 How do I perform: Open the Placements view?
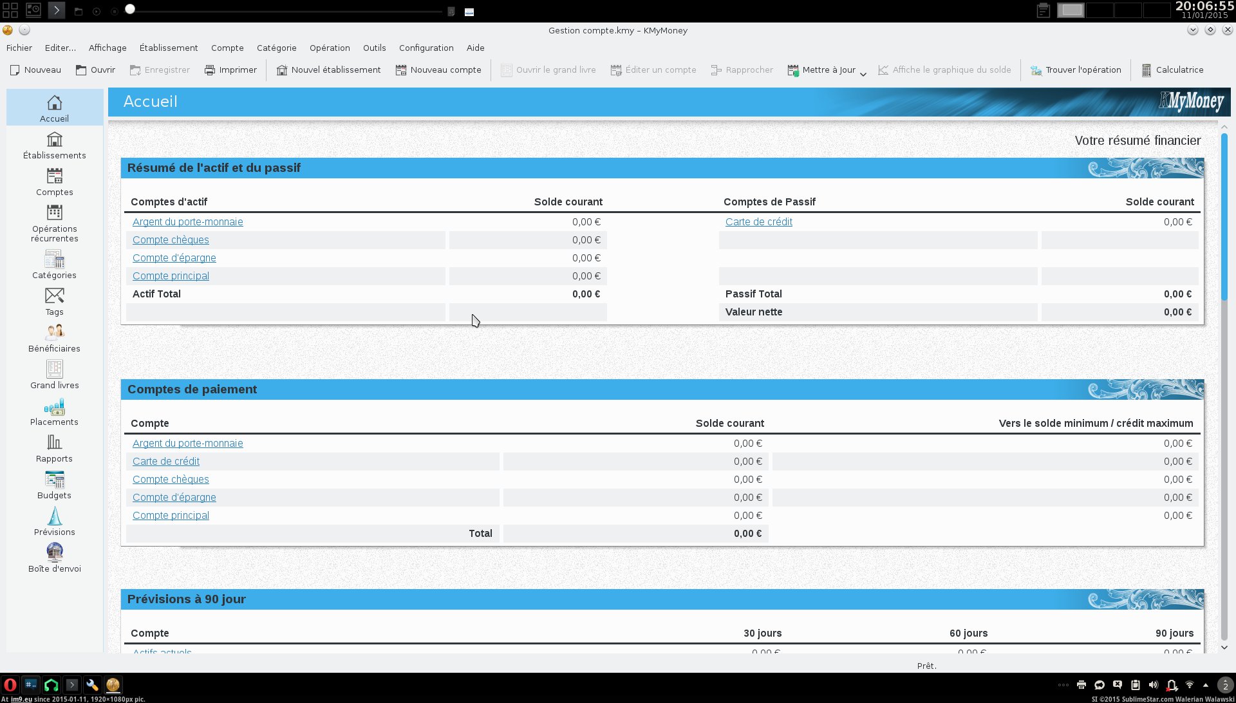[54, 411]
